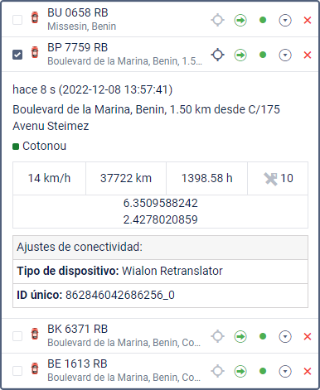This screenshot has height=390, width=320.
Task: Click the crosshair locate icon for BE 1613 RB
Action: [218, 371]
